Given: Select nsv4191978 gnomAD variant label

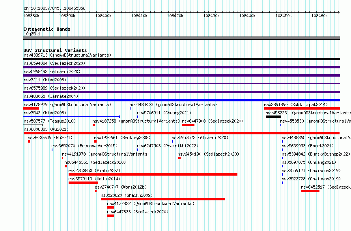Looking at the screenshot, I should (x=106, y=154).
